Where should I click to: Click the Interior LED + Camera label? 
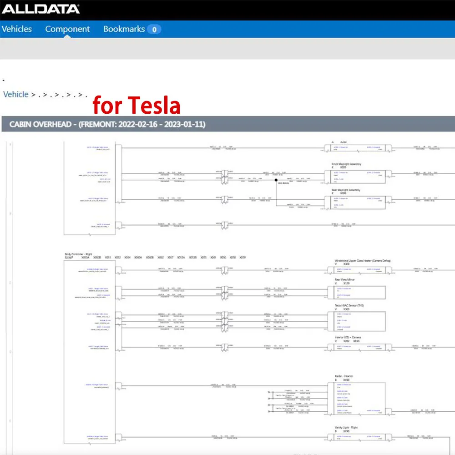(x=348, y=338)
